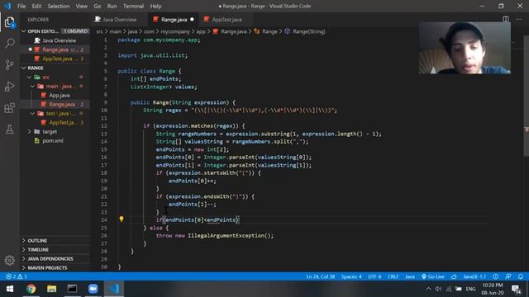Screen dimensions: 529x297
Task: Switch to the AppTest.java tab
Action: pos(226,19)
